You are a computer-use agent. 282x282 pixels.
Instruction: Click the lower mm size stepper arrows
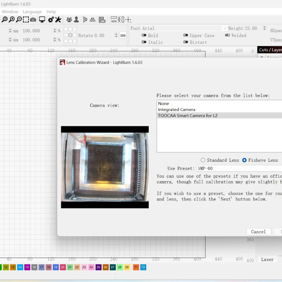10,39
